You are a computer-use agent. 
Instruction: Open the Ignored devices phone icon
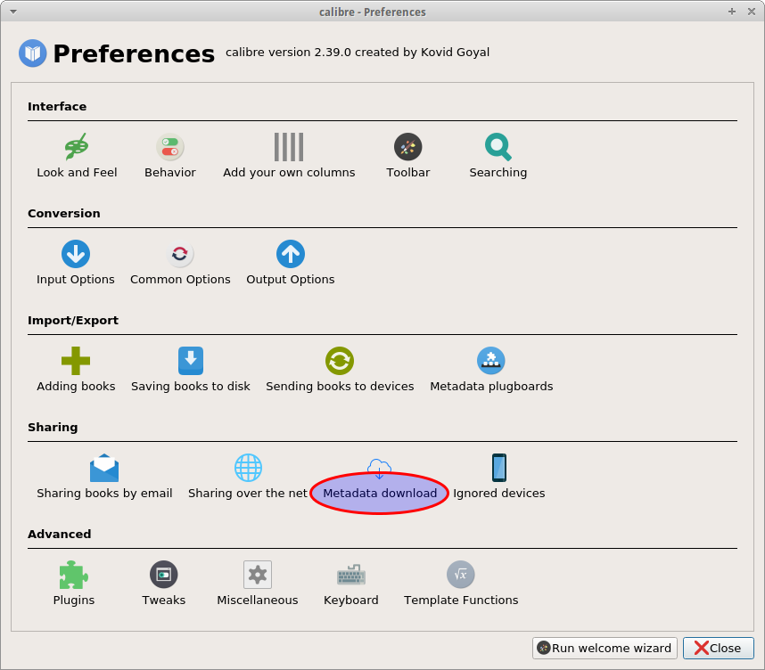(x=499, y=468)
